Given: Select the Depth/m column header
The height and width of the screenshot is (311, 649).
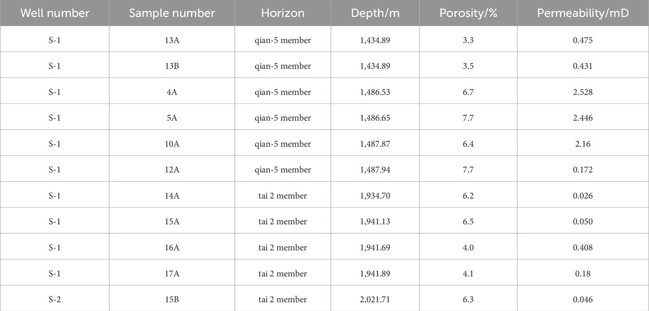Looking at the screenshot, I should coord(375,13).
